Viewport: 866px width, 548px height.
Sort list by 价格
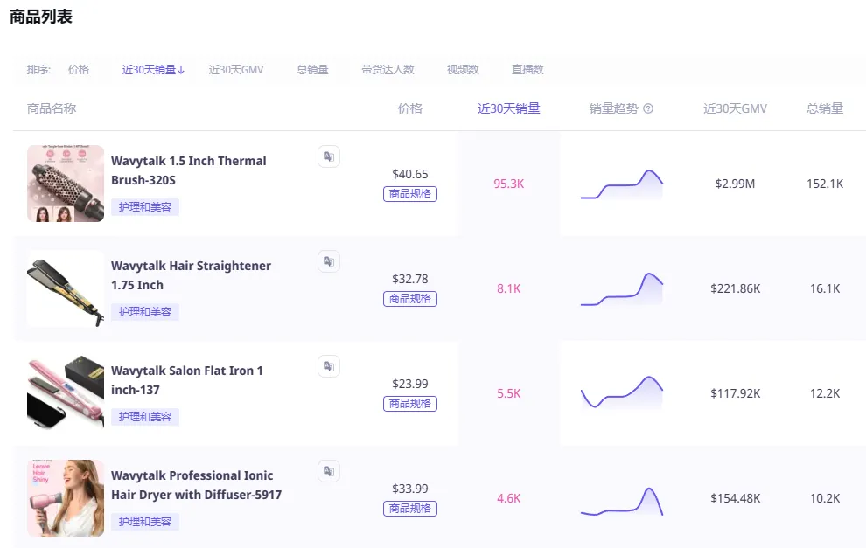pos(79,70)
